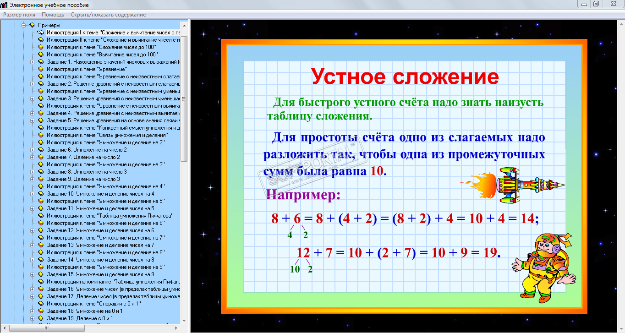Click the book icon for Иллюстрация "Уравнение"
The width and height of the screenshot is (625, 333).
click(x=40, y=69)
